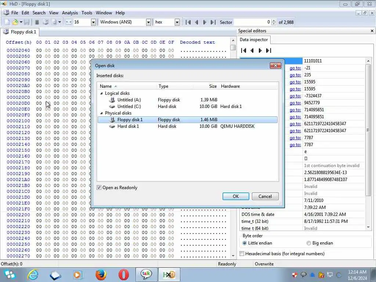Open the dropdown arrow beside Open file

click(x=21, y=22)
